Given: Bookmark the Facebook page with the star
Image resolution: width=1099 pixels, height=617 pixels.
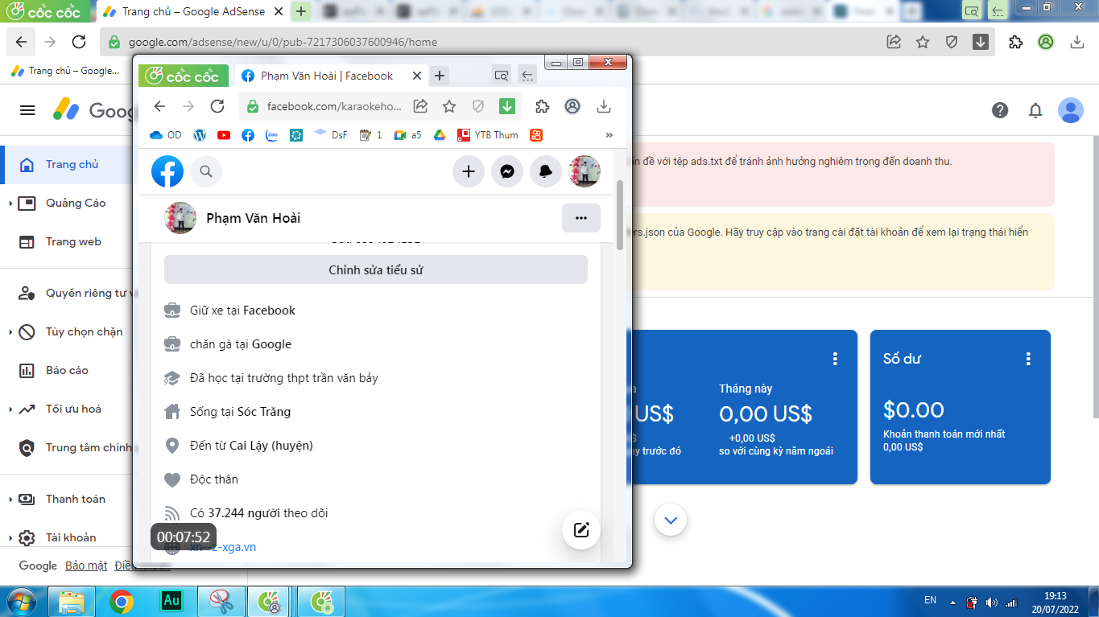Looking at the screenshot, I should pos(449,106).
